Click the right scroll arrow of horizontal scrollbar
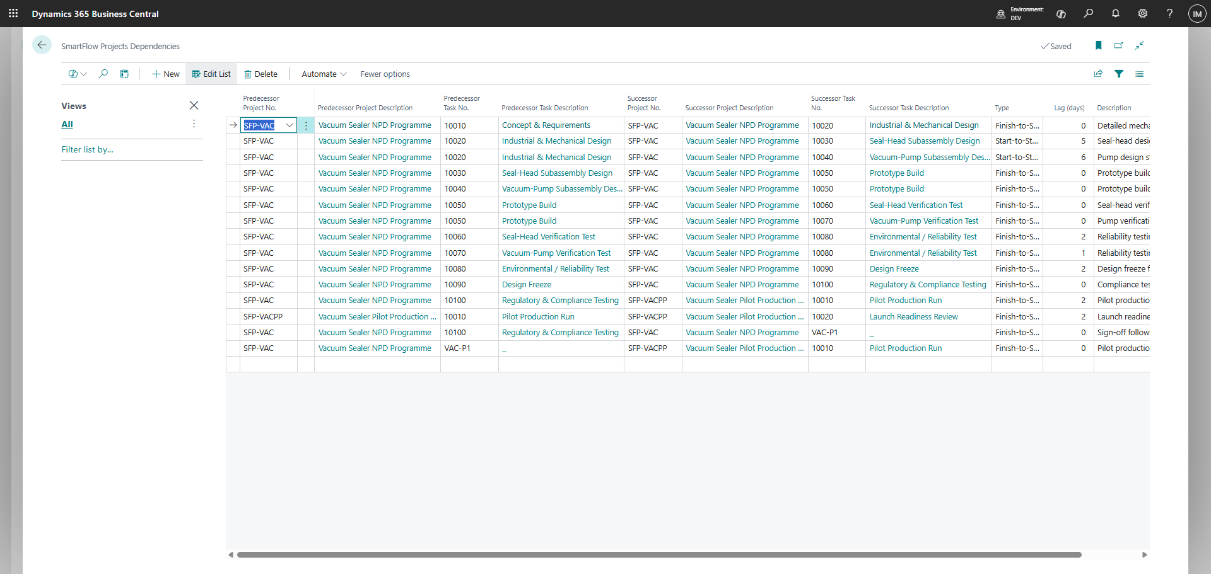Image resolution: width=1211 pixels, height=574 pixels. tap(1144, 554)
